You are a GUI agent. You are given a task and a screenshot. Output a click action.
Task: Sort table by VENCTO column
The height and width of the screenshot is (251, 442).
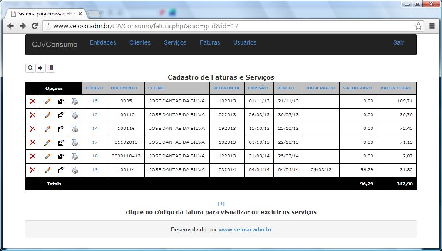click(x=286, y=88)
